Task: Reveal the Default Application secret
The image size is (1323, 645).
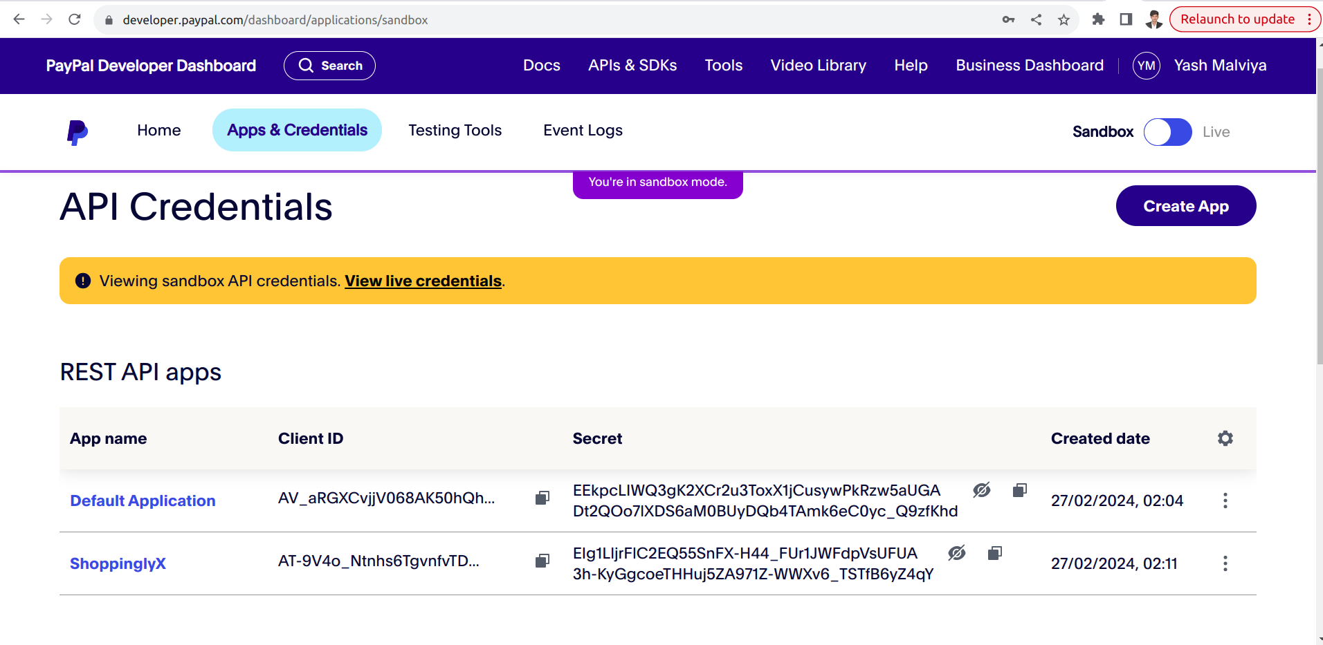Action: pyautogui.click(x=982, y=490)
